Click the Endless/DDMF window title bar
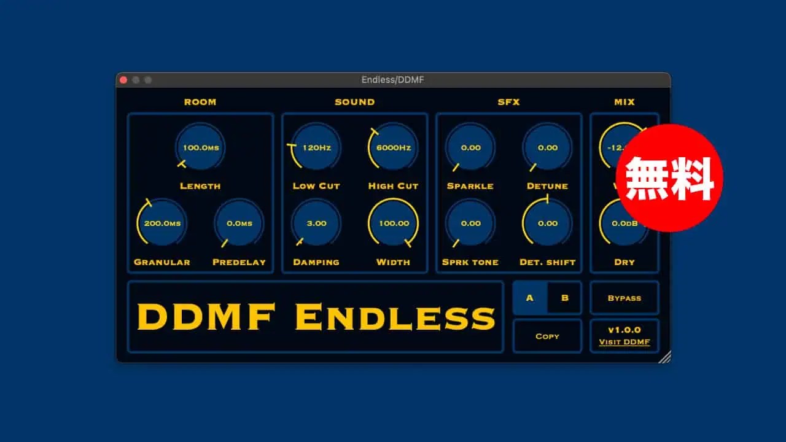The image size is (786, 442). coord(393,80)
